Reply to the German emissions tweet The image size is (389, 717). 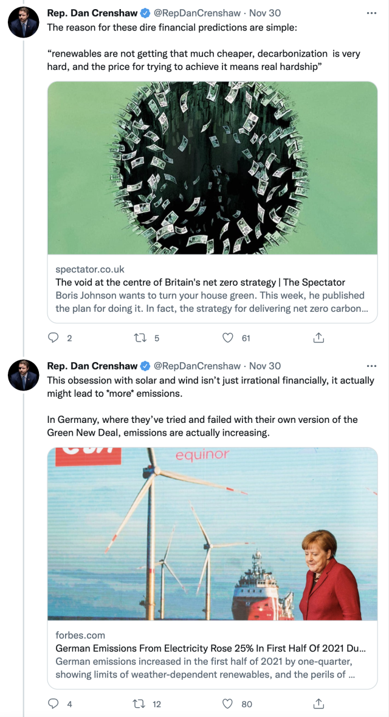53,704
